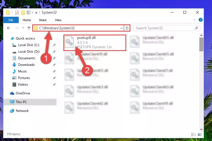Click the magnifier search icon

196,28
